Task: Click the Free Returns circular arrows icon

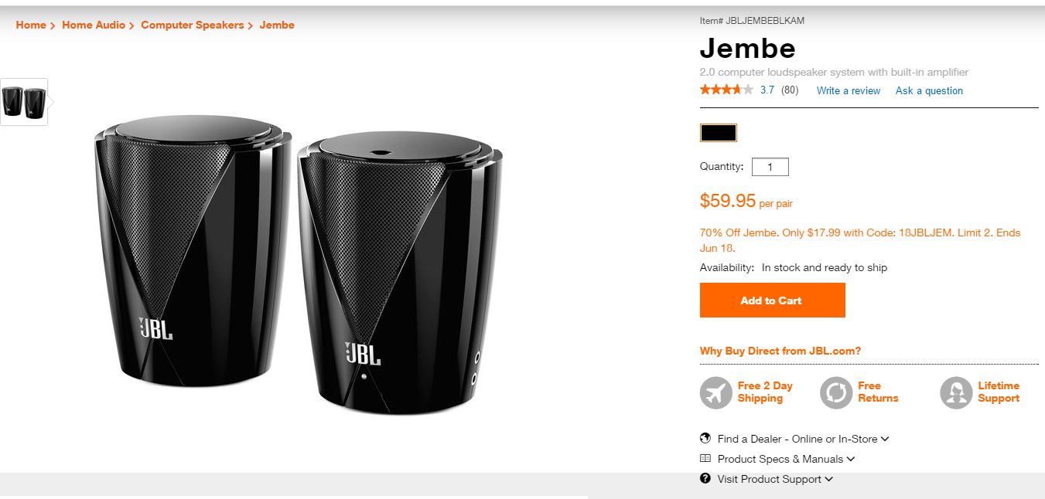Action: 836,392
